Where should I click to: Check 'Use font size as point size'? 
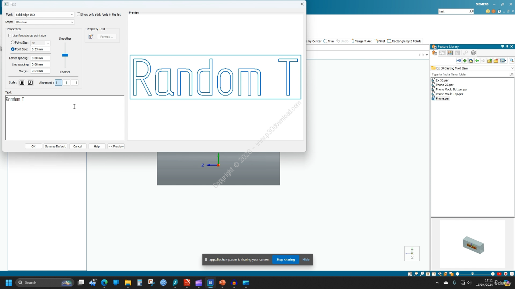coord(10,36)
